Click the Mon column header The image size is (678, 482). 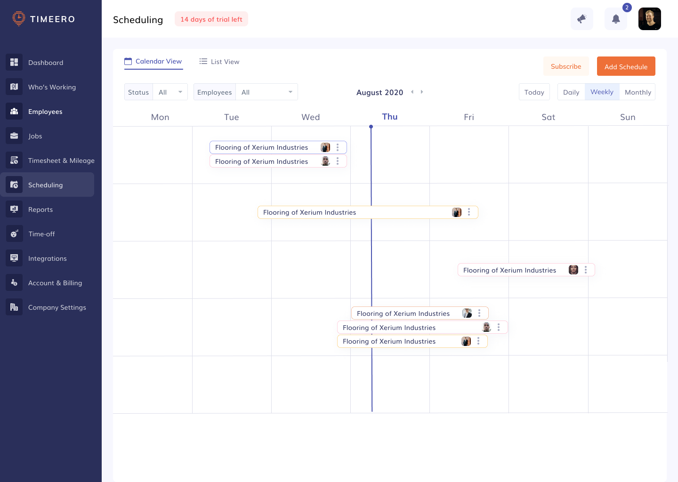tap(160, 117)
